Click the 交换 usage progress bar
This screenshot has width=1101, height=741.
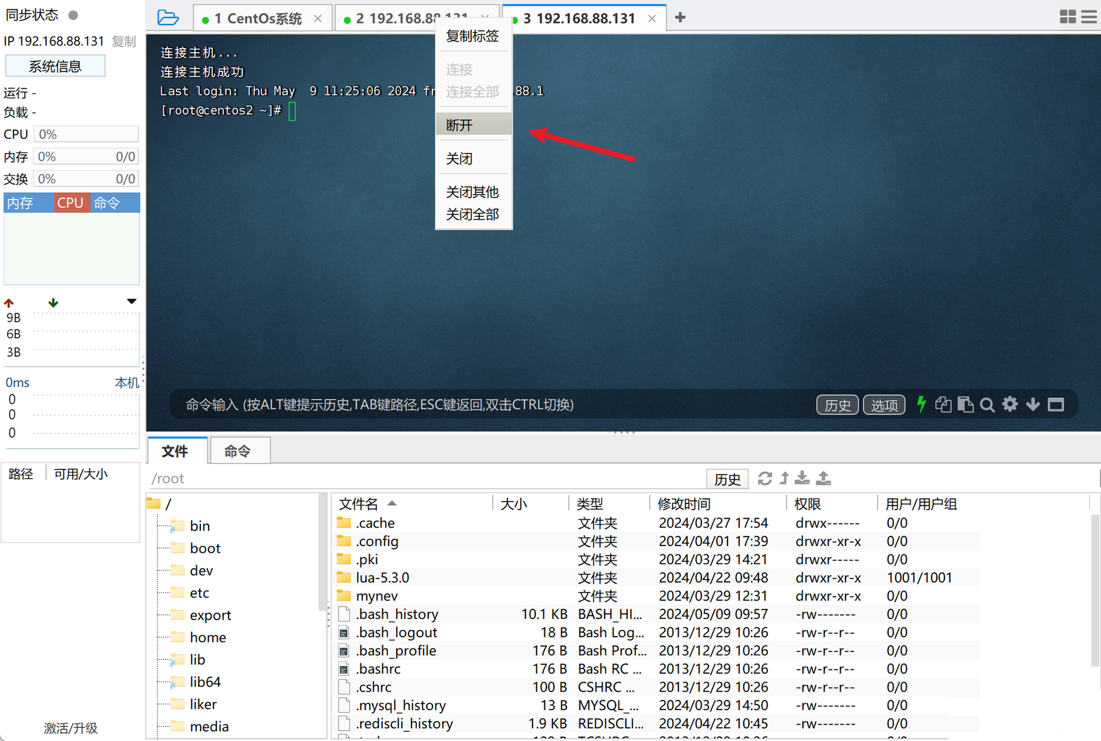[86, 179]
